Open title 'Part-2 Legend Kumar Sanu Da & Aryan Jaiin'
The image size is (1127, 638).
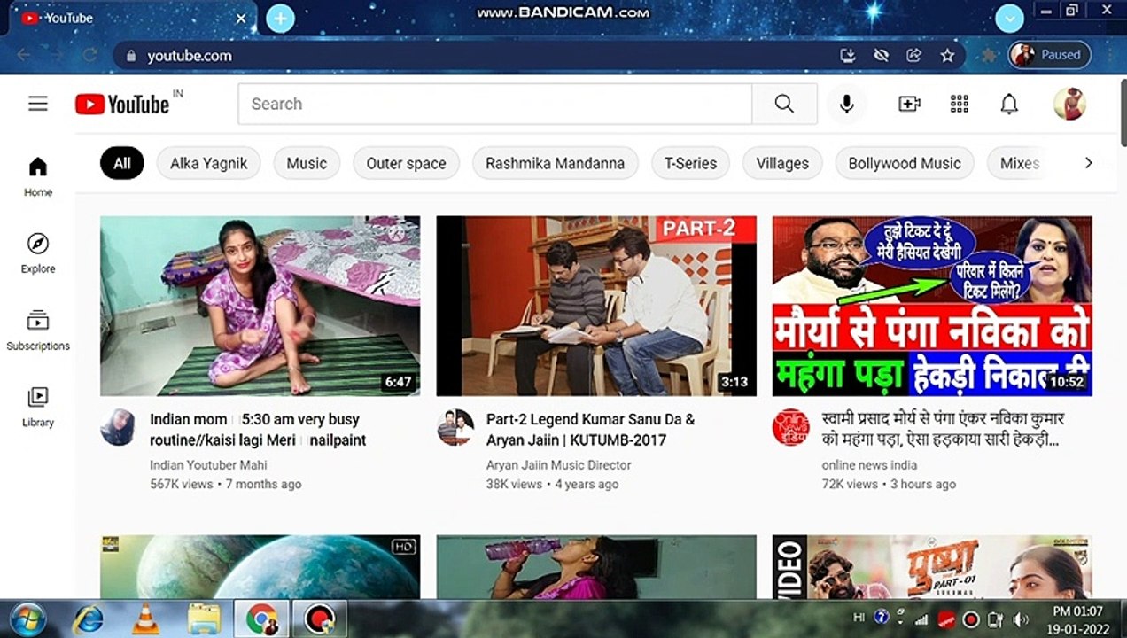(x=591, y=430)
